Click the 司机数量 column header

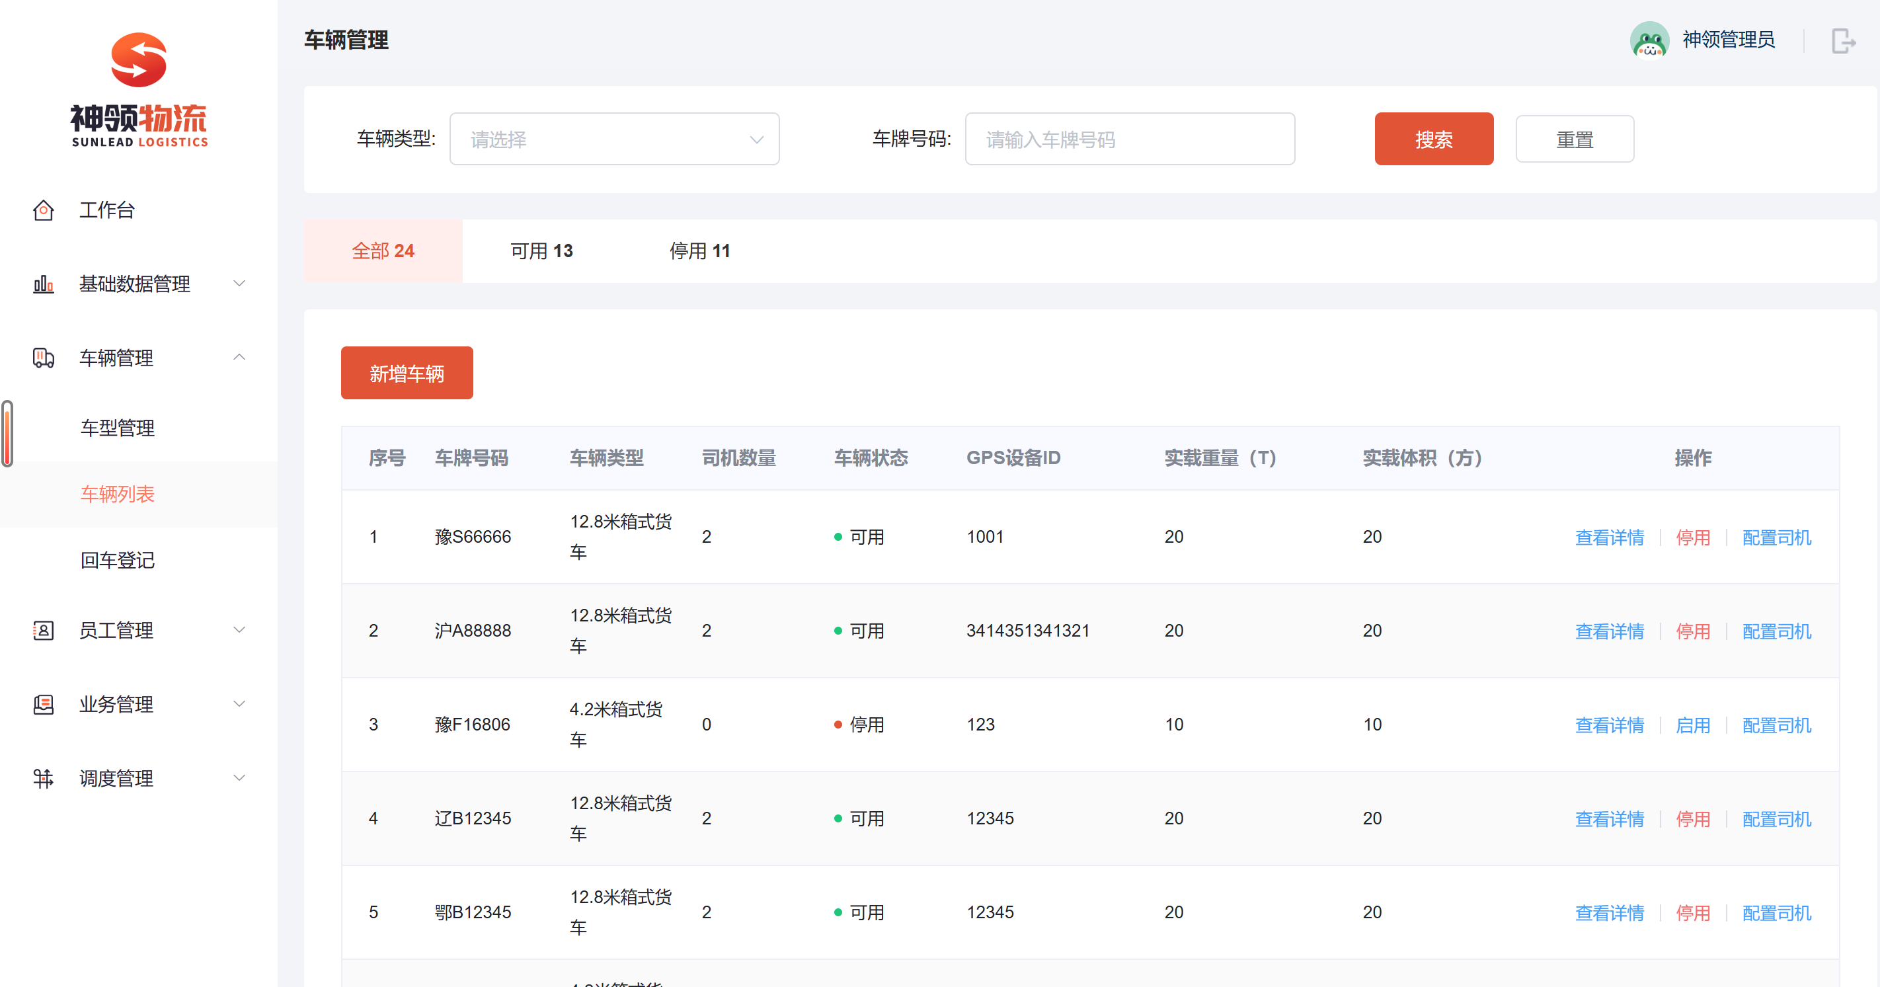tap(738, 457)
